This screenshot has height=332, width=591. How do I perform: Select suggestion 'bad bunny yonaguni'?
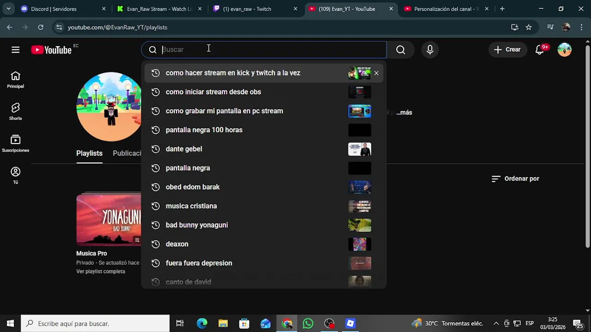(264, 225)
